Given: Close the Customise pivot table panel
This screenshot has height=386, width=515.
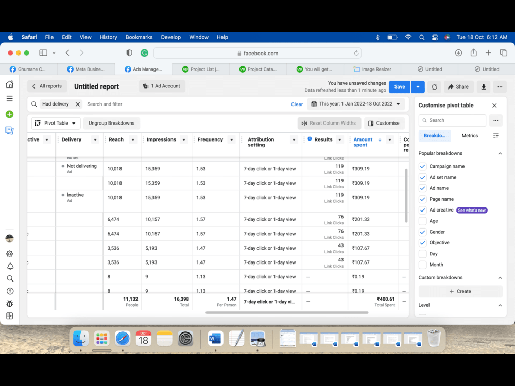Looking at the screenshot, I should [x=494, y=106].
